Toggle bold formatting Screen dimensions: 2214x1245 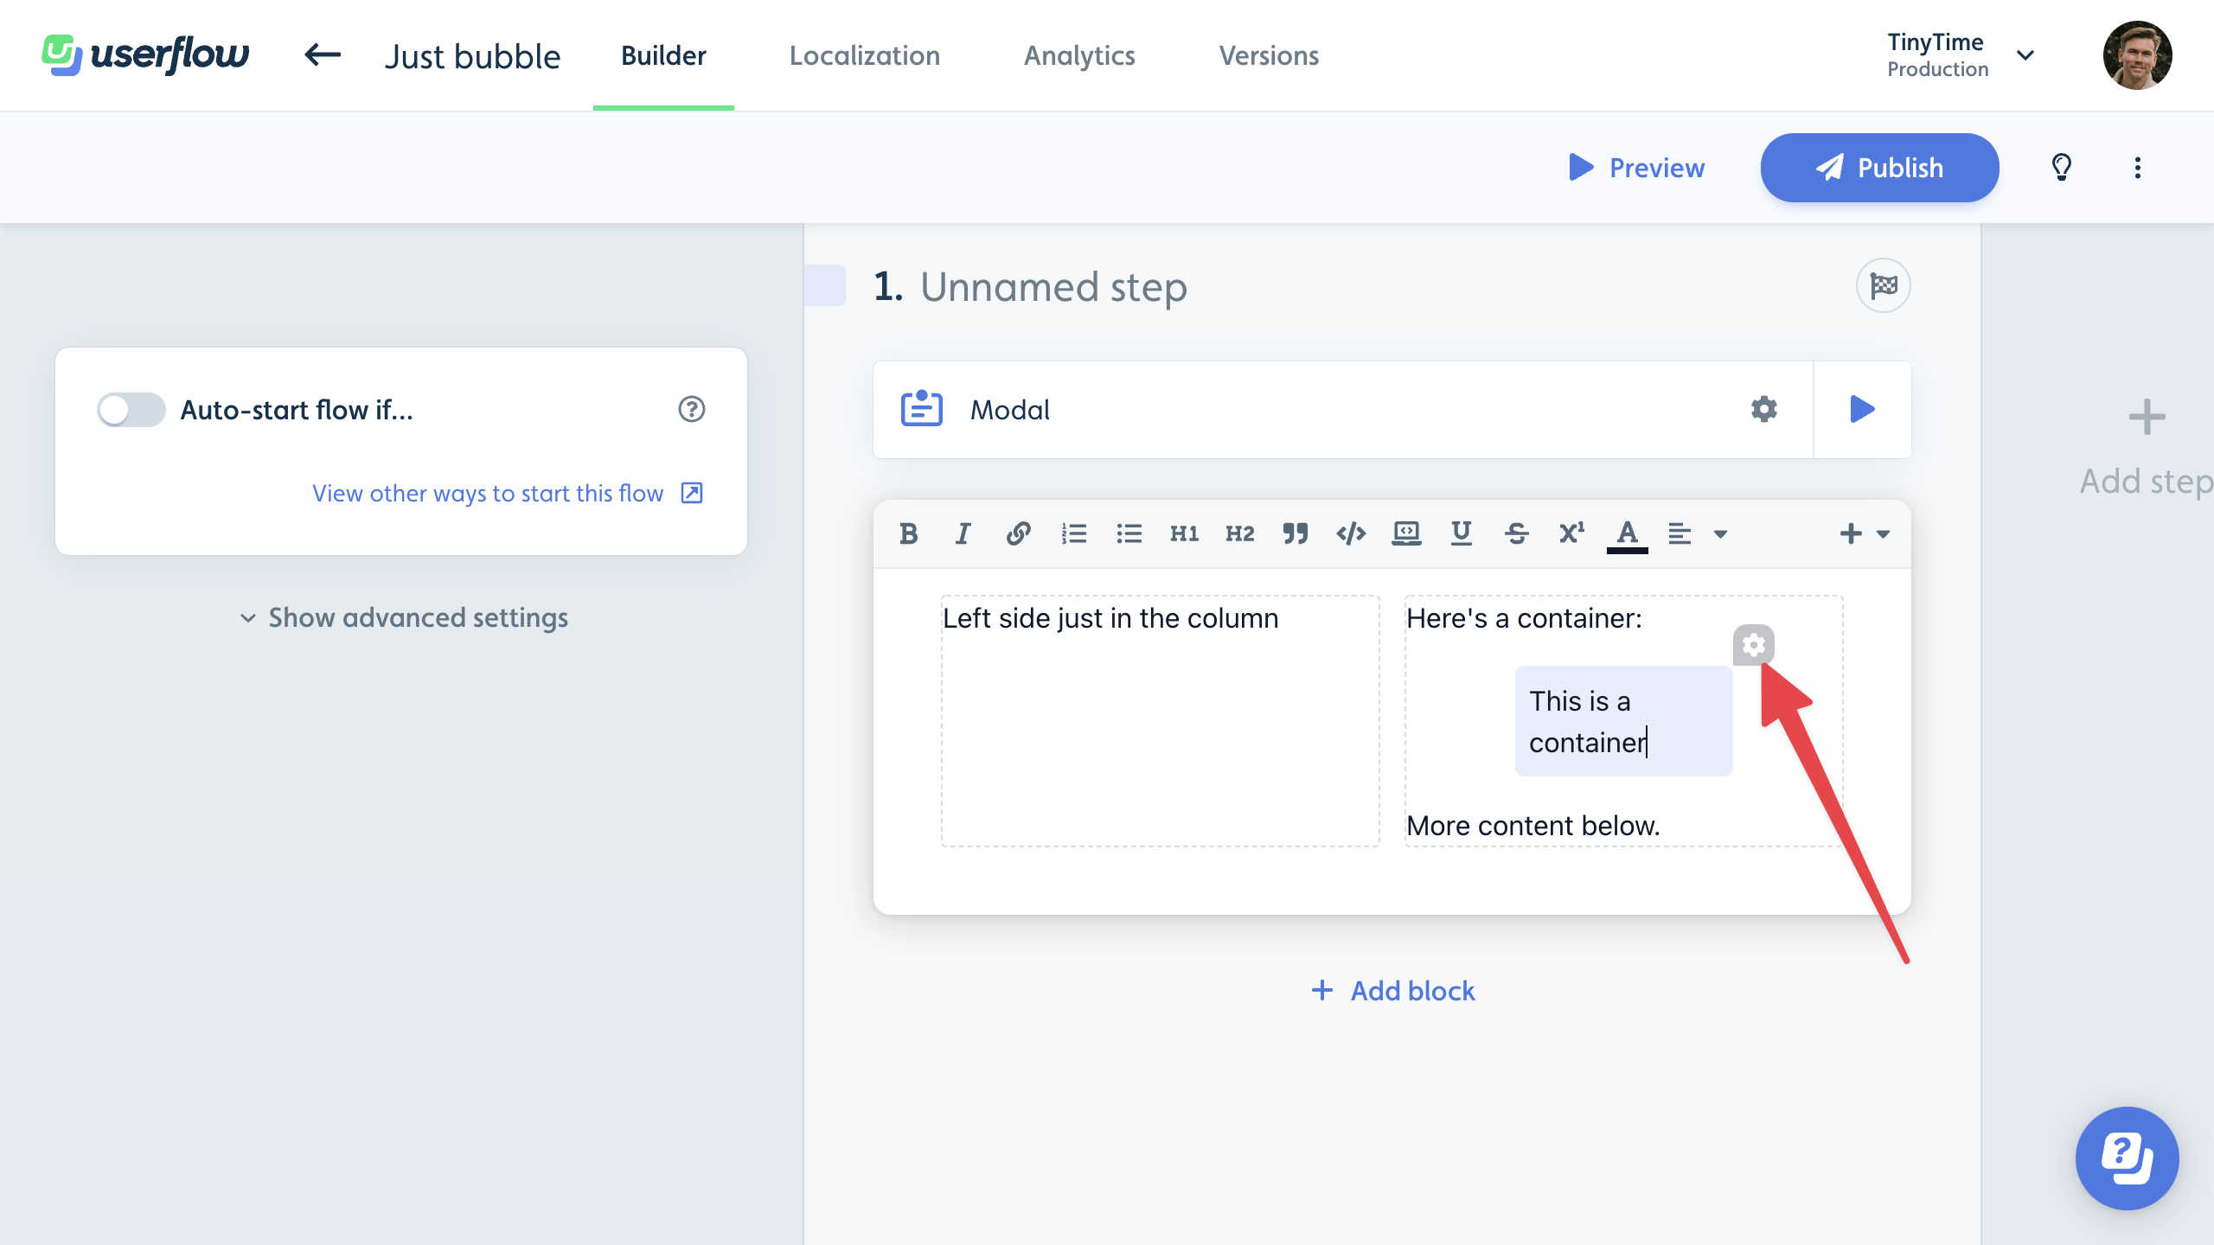coord(908,533)
